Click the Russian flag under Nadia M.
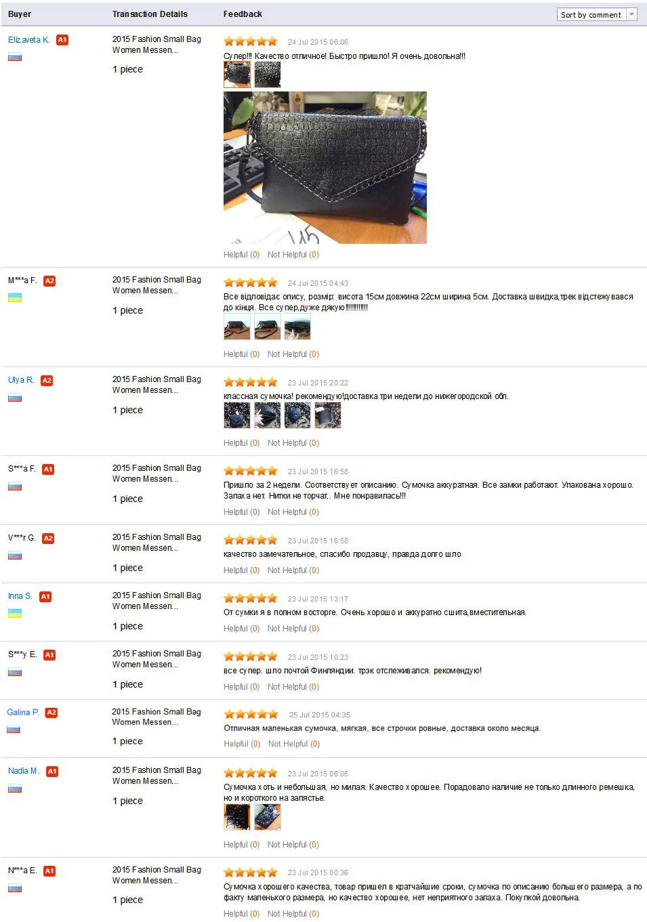Viewport: 647px width, 922px height. (x=15, y=789)
